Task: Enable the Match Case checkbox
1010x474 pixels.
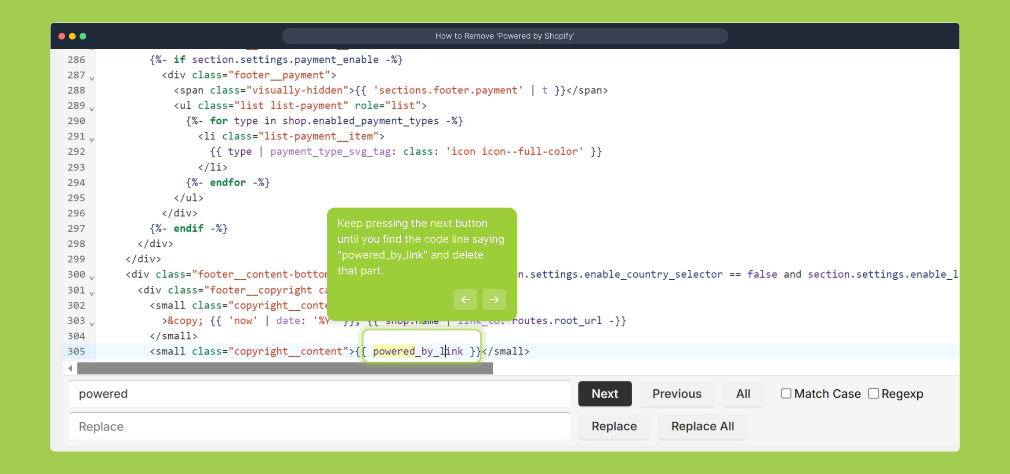Action: 786,394
